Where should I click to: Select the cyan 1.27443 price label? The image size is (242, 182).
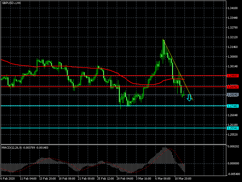(x=233, y=106)
